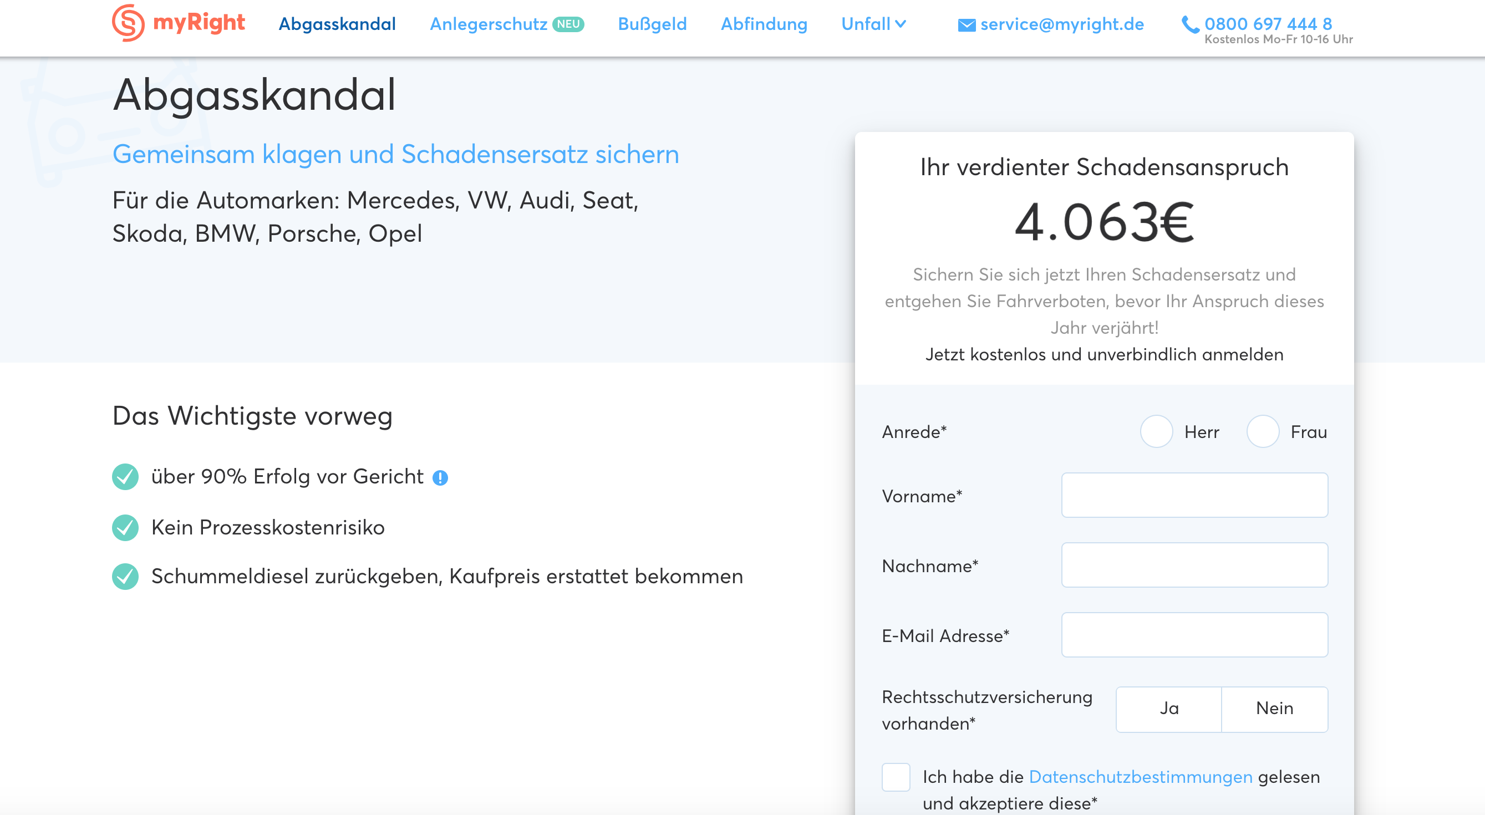Click the NEU badge next to Anlegerschutz

(568, 24)
